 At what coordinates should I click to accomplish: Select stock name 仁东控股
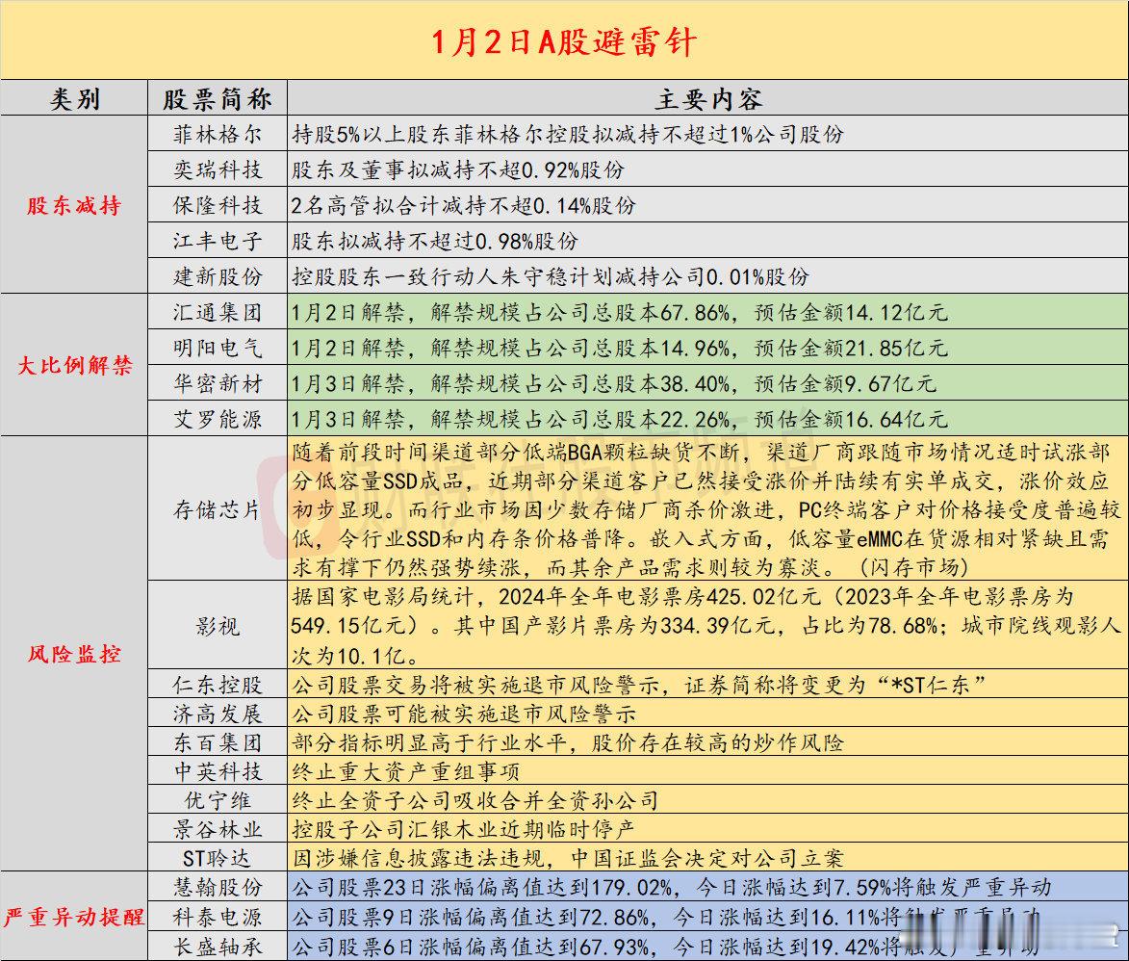tap(217, 685)
